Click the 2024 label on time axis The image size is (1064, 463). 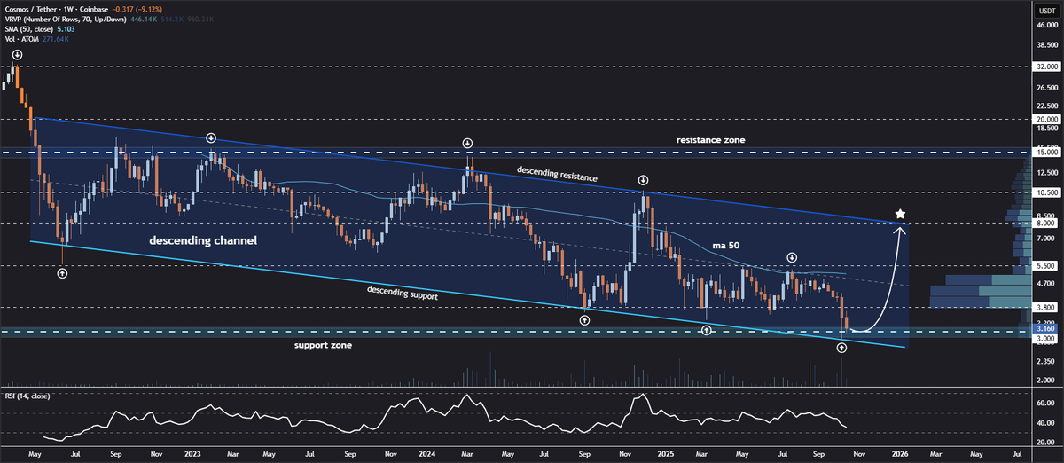click(x=427, y=452)
